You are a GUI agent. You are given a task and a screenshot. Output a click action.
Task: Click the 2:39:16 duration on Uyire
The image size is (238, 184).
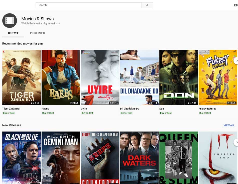(x=114, y=103)
